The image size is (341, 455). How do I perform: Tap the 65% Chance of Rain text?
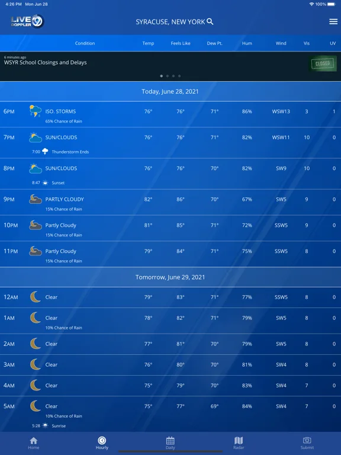[63, 121]
